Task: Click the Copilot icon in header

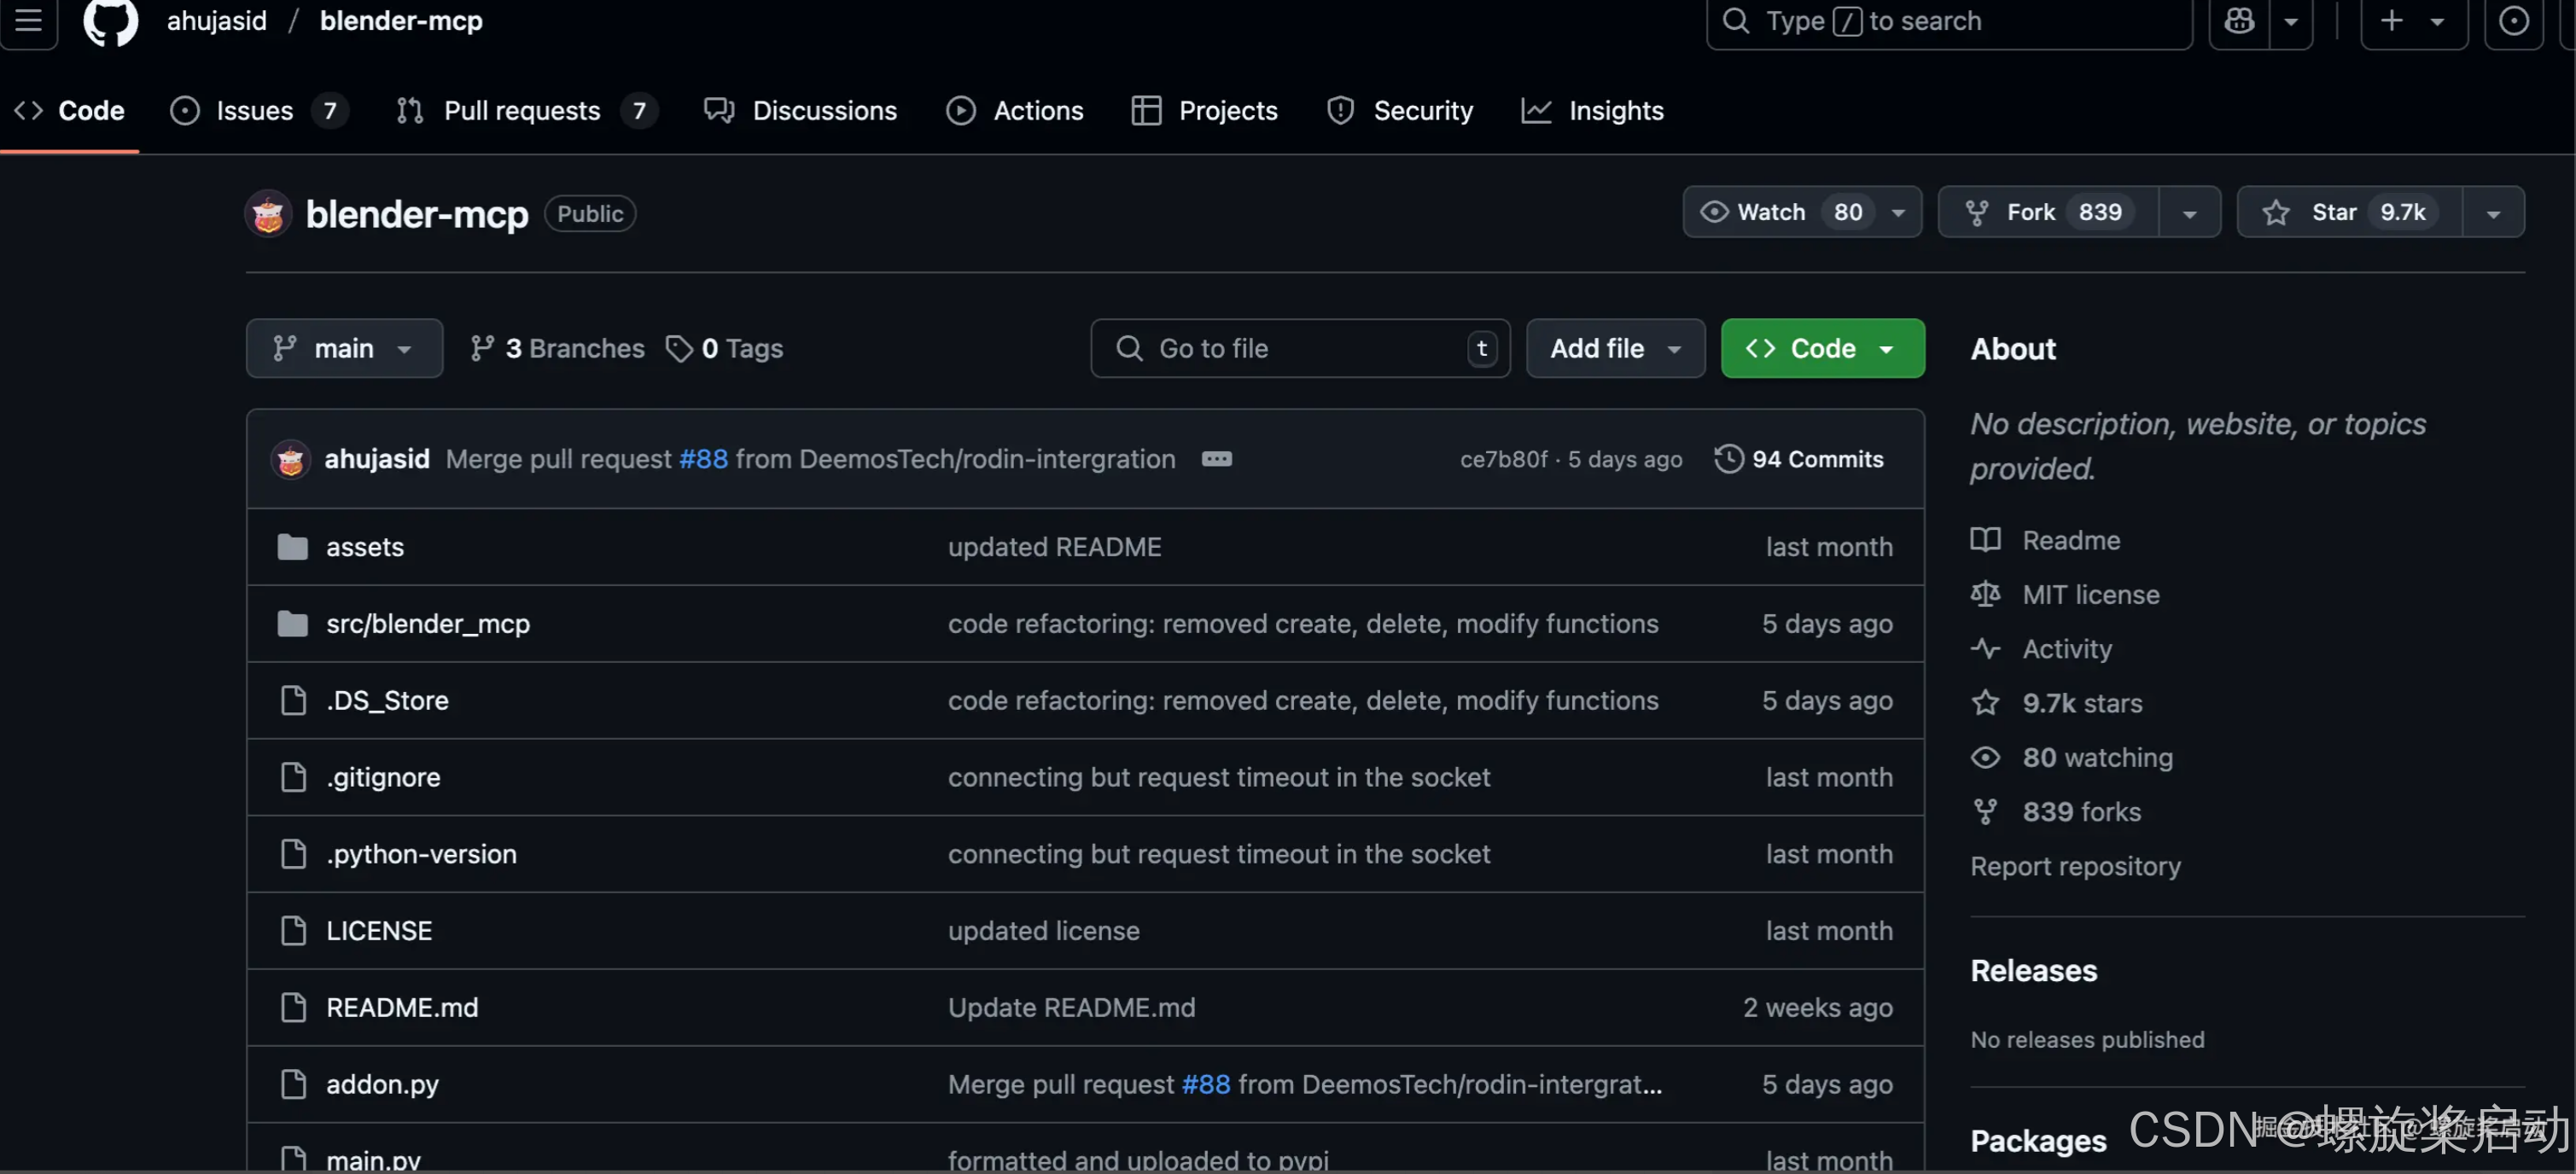Action: click(x=2239, y=21)
